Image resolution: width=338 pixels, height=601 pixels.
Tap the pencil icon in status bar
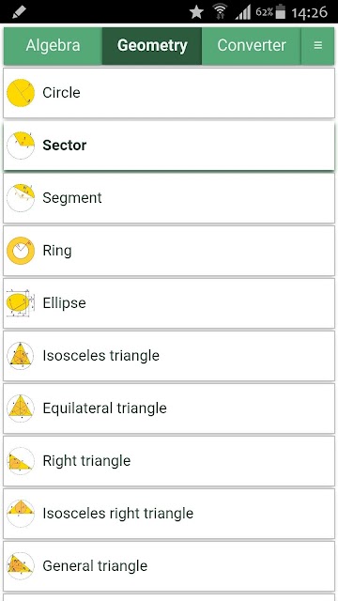(x=19, y=12)
